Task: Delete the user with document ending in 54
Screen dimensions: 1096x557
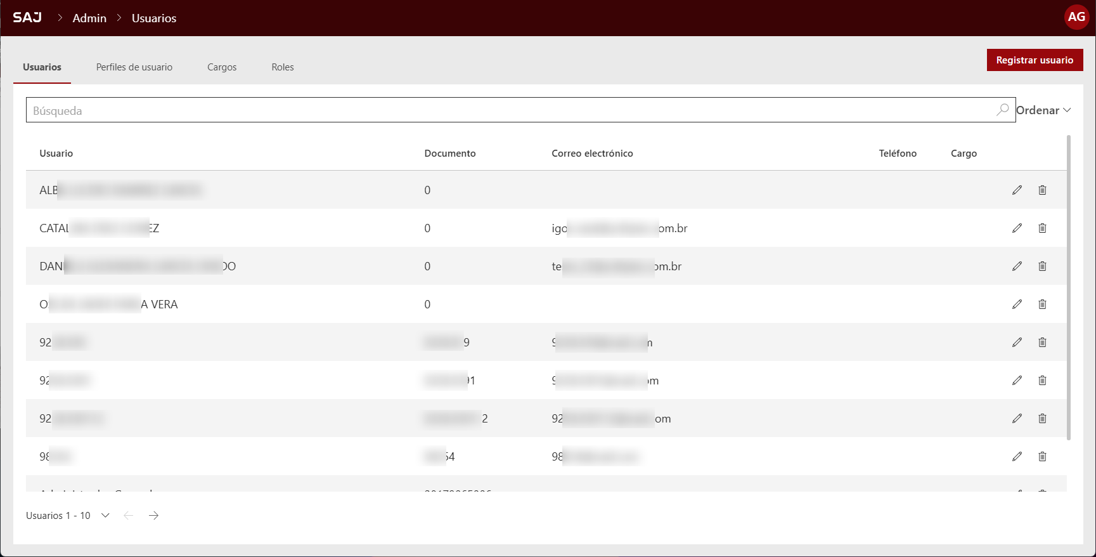Action: click(x=1042, y=456)
